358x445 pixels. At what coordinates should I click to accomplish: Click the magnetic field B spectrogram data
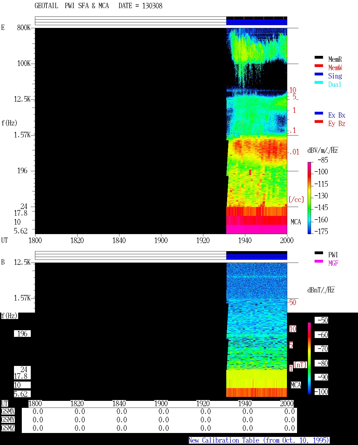click(256, 330)
